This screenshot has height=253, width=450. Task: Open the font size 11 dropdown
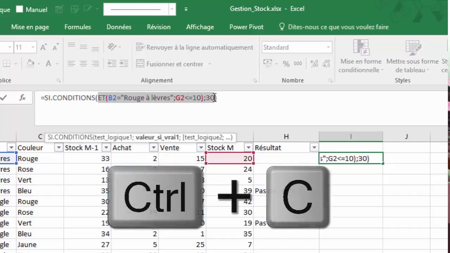(x=33, y=47)
